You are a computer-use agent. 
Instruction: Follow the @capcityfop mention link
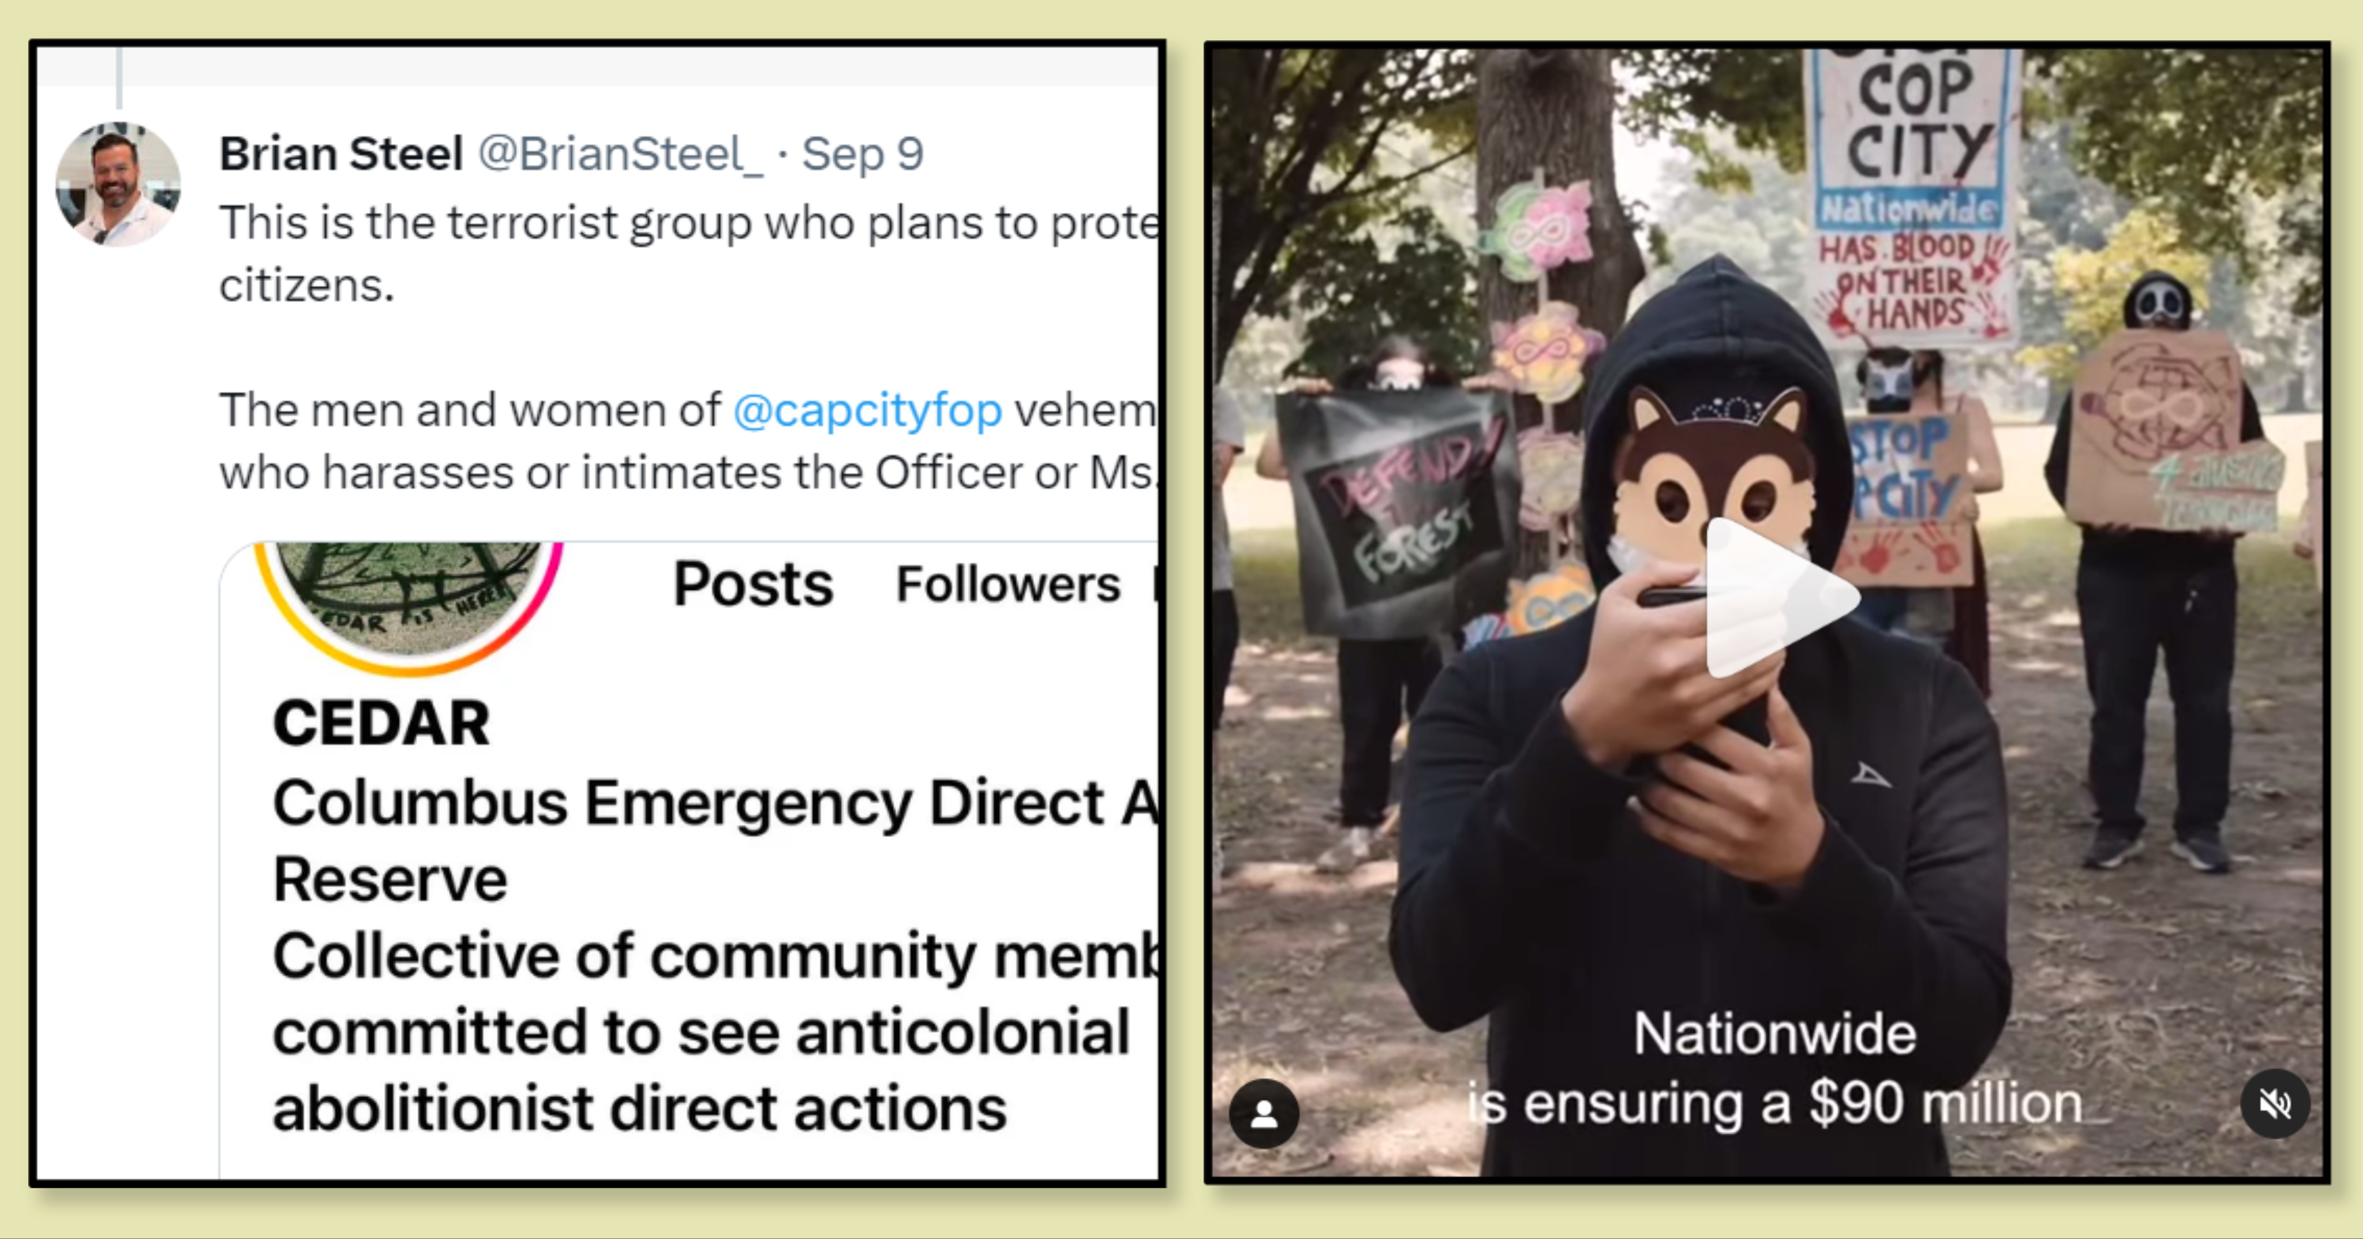click(867, 410)
